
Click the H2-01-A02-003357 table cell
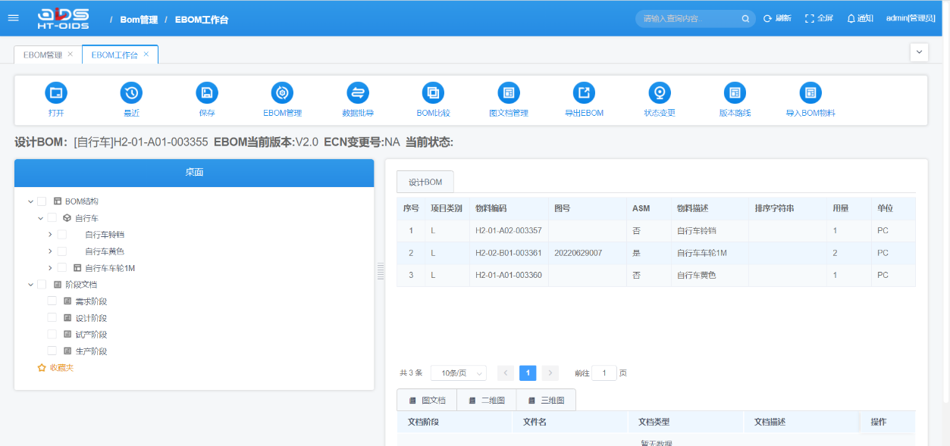[509, 231]
